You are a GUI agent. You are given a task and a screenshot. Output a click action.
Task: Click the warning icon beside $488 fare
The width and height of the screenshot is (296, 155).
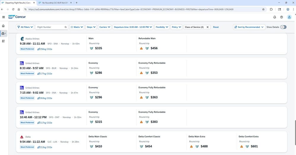point(191,146)
